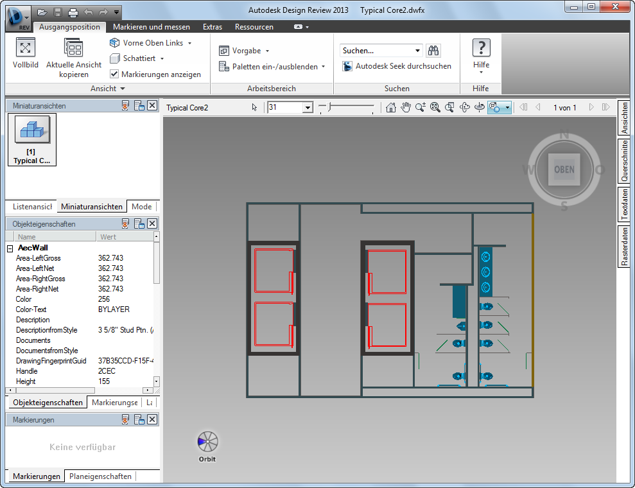Open the Rasterdaten side palette tab
Viewport: 635px width, 488px height.
click(x=624, y=247)
